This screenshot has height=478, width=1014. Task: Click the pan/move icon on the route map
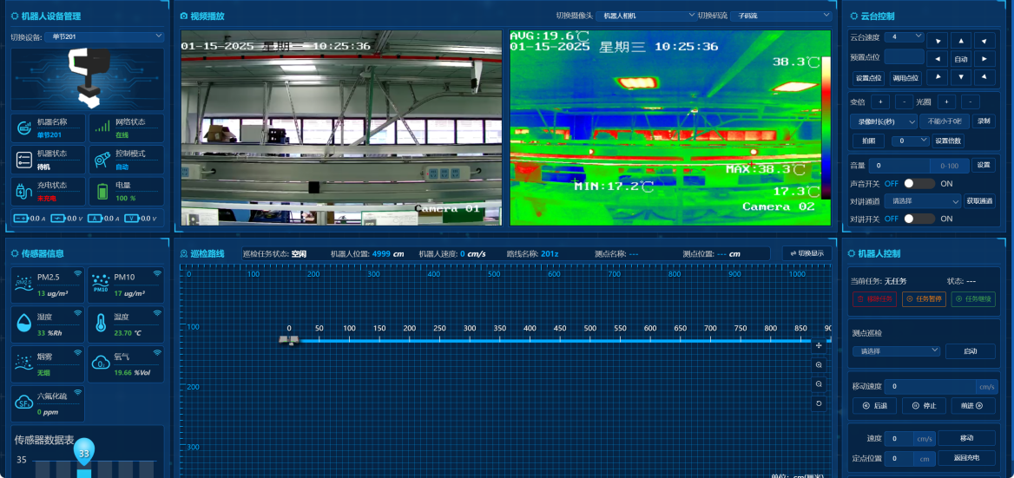(x=819, y=345)
